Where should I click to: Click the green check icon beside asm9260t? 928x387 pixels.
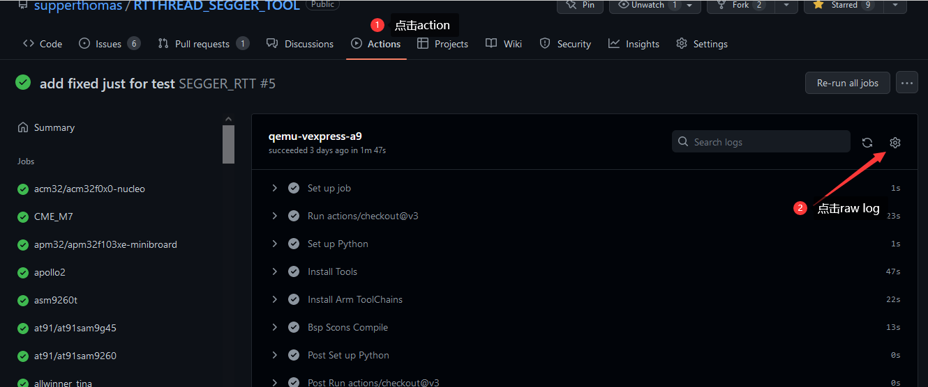point(22,300)
